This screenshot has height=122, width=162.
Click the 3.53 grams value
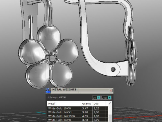85,120
